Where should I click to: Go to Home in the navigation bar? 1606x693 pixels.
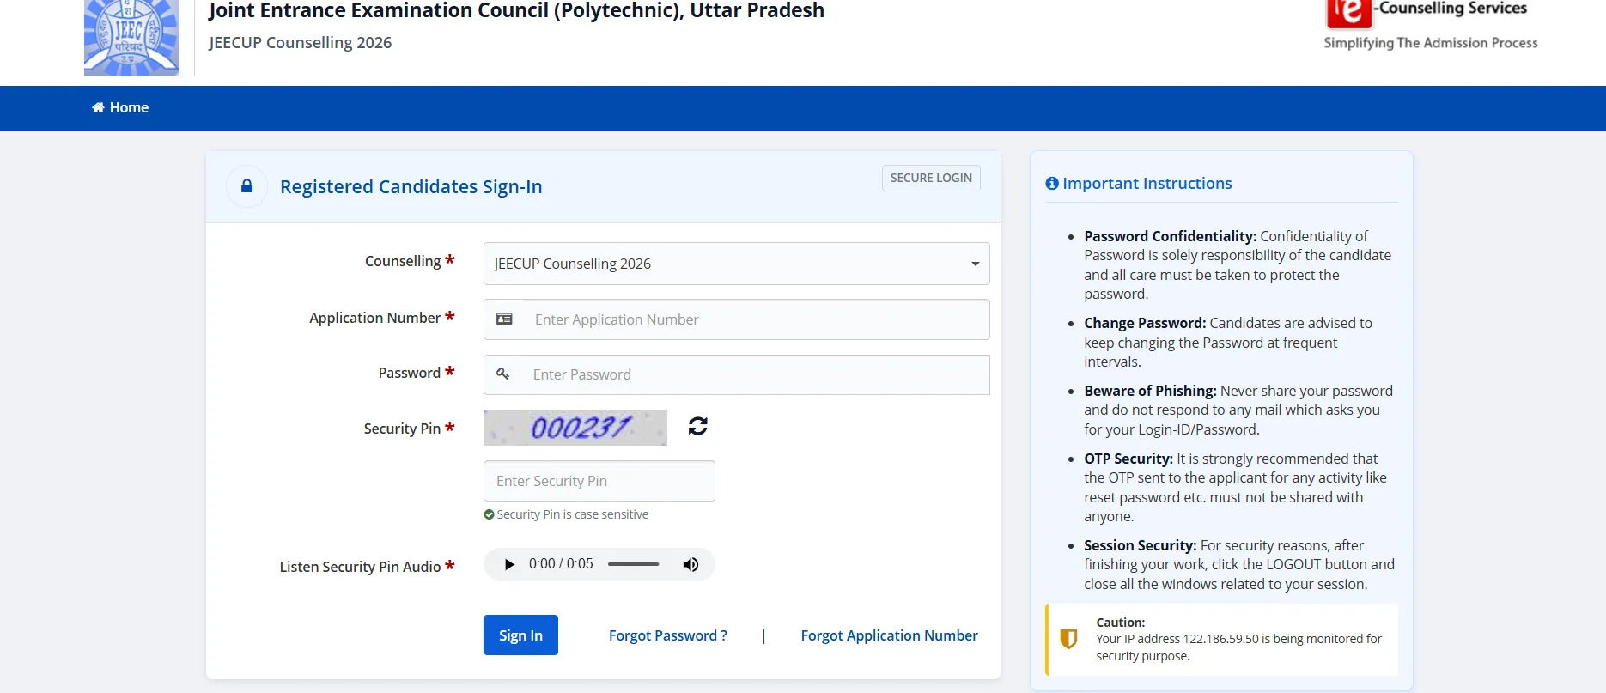point(120,107)
